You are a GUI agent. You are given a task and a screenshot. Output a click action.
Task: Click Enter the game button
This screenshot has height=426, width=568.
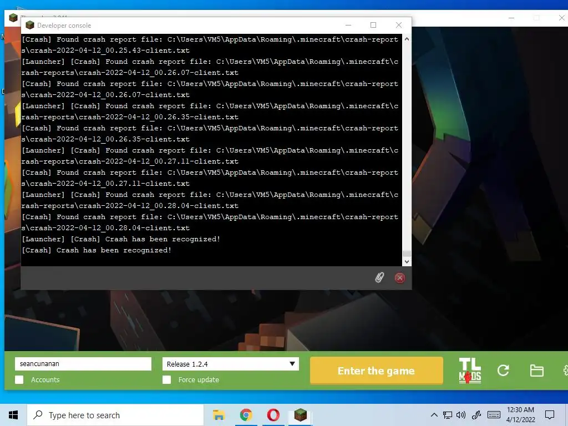coord(377,371)
